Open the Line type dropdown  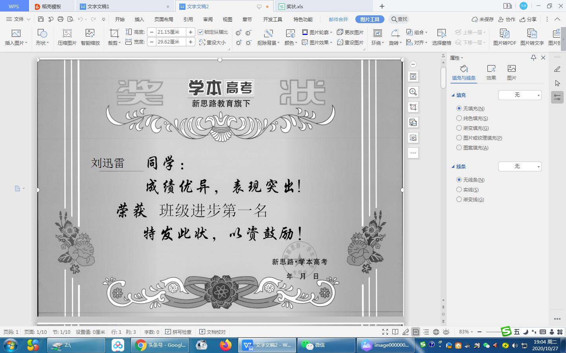point(520,166)
